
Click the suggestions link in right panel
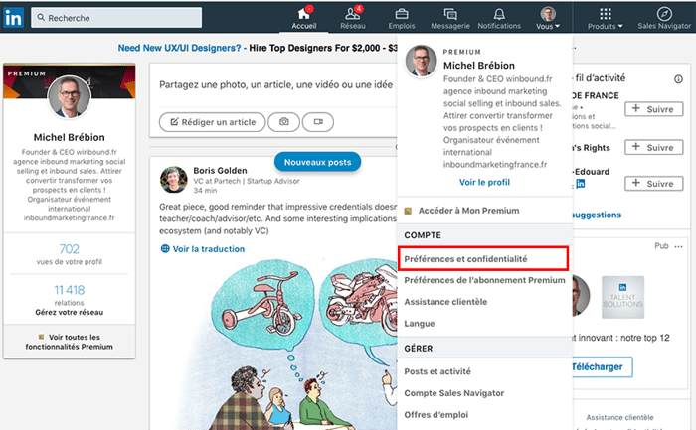(597, 215)
